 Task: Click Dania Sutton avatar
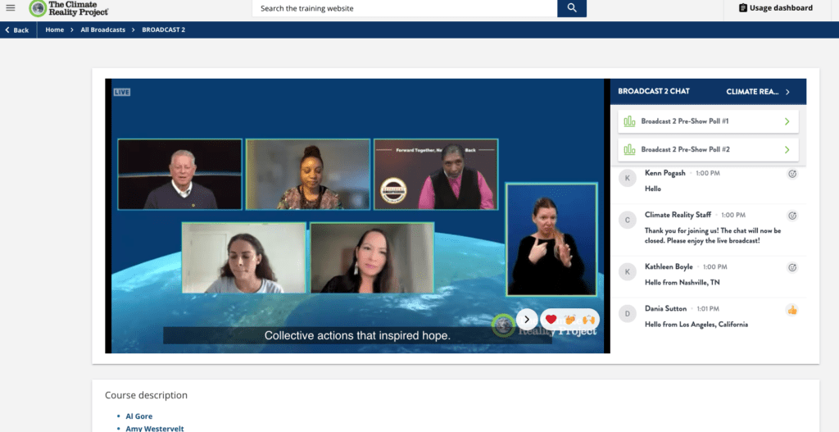[x=627, y=313]
